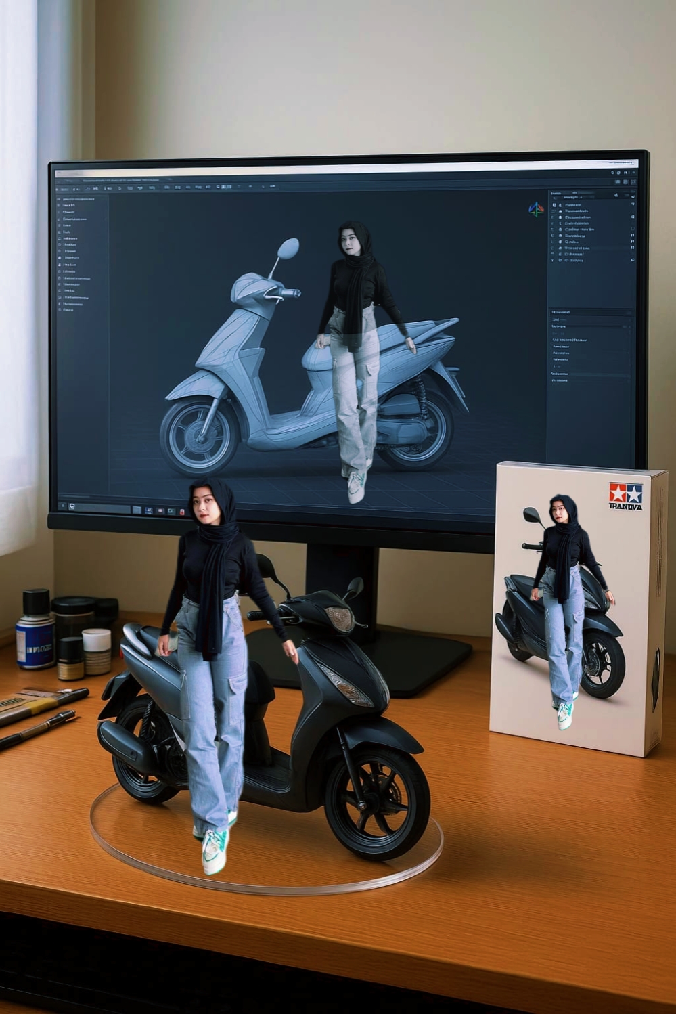
Task: Expand the first item in the outliner tree
Action: pos(554,204)
